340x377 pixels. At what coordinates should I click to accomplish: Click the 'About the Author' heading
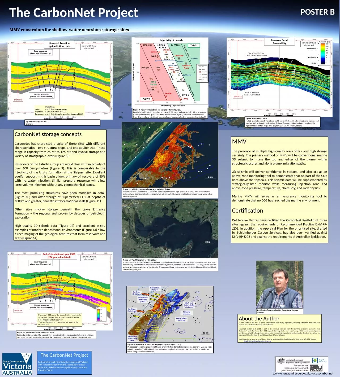tap(259, 318)
